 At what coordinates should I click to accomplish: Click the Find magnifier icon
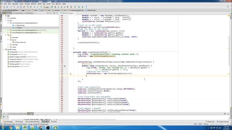point(28,7)
